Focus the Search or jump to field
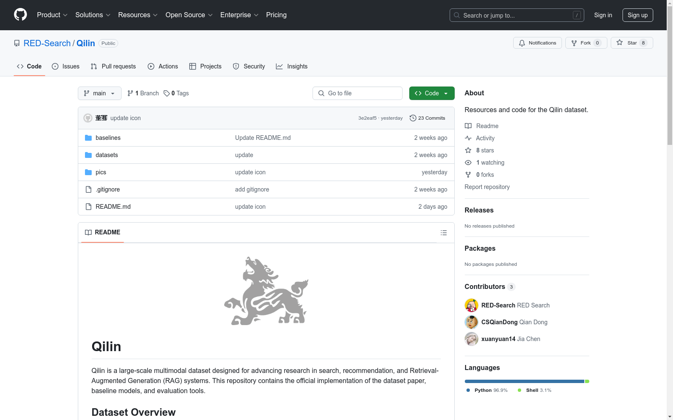 coord(517,15)
